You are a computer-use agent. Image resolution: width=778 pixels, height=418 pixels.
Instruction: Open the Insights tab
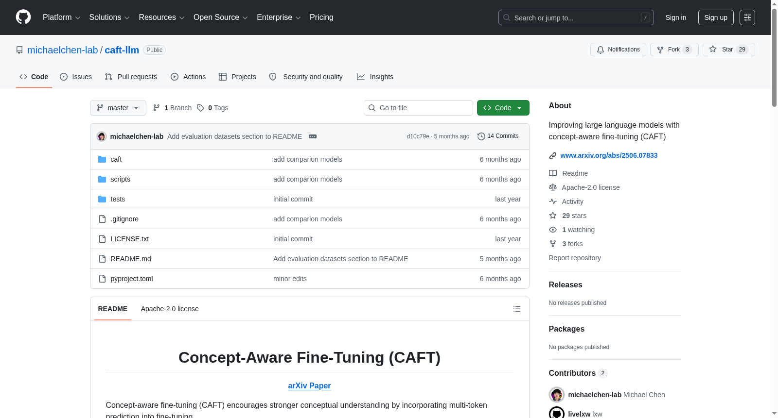[375, 77]
